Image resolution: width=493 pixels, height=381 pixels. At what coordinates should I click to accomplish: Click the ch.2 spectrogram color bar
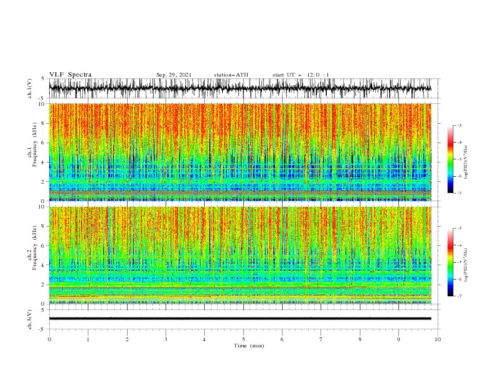coord(450,262)
